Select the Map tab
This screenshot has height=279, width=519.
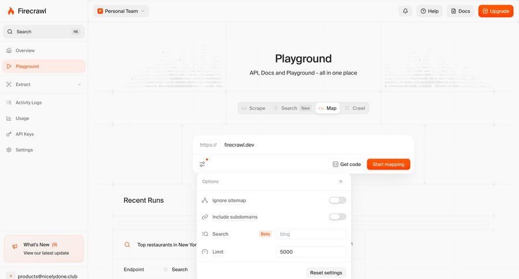pos(328,108)
